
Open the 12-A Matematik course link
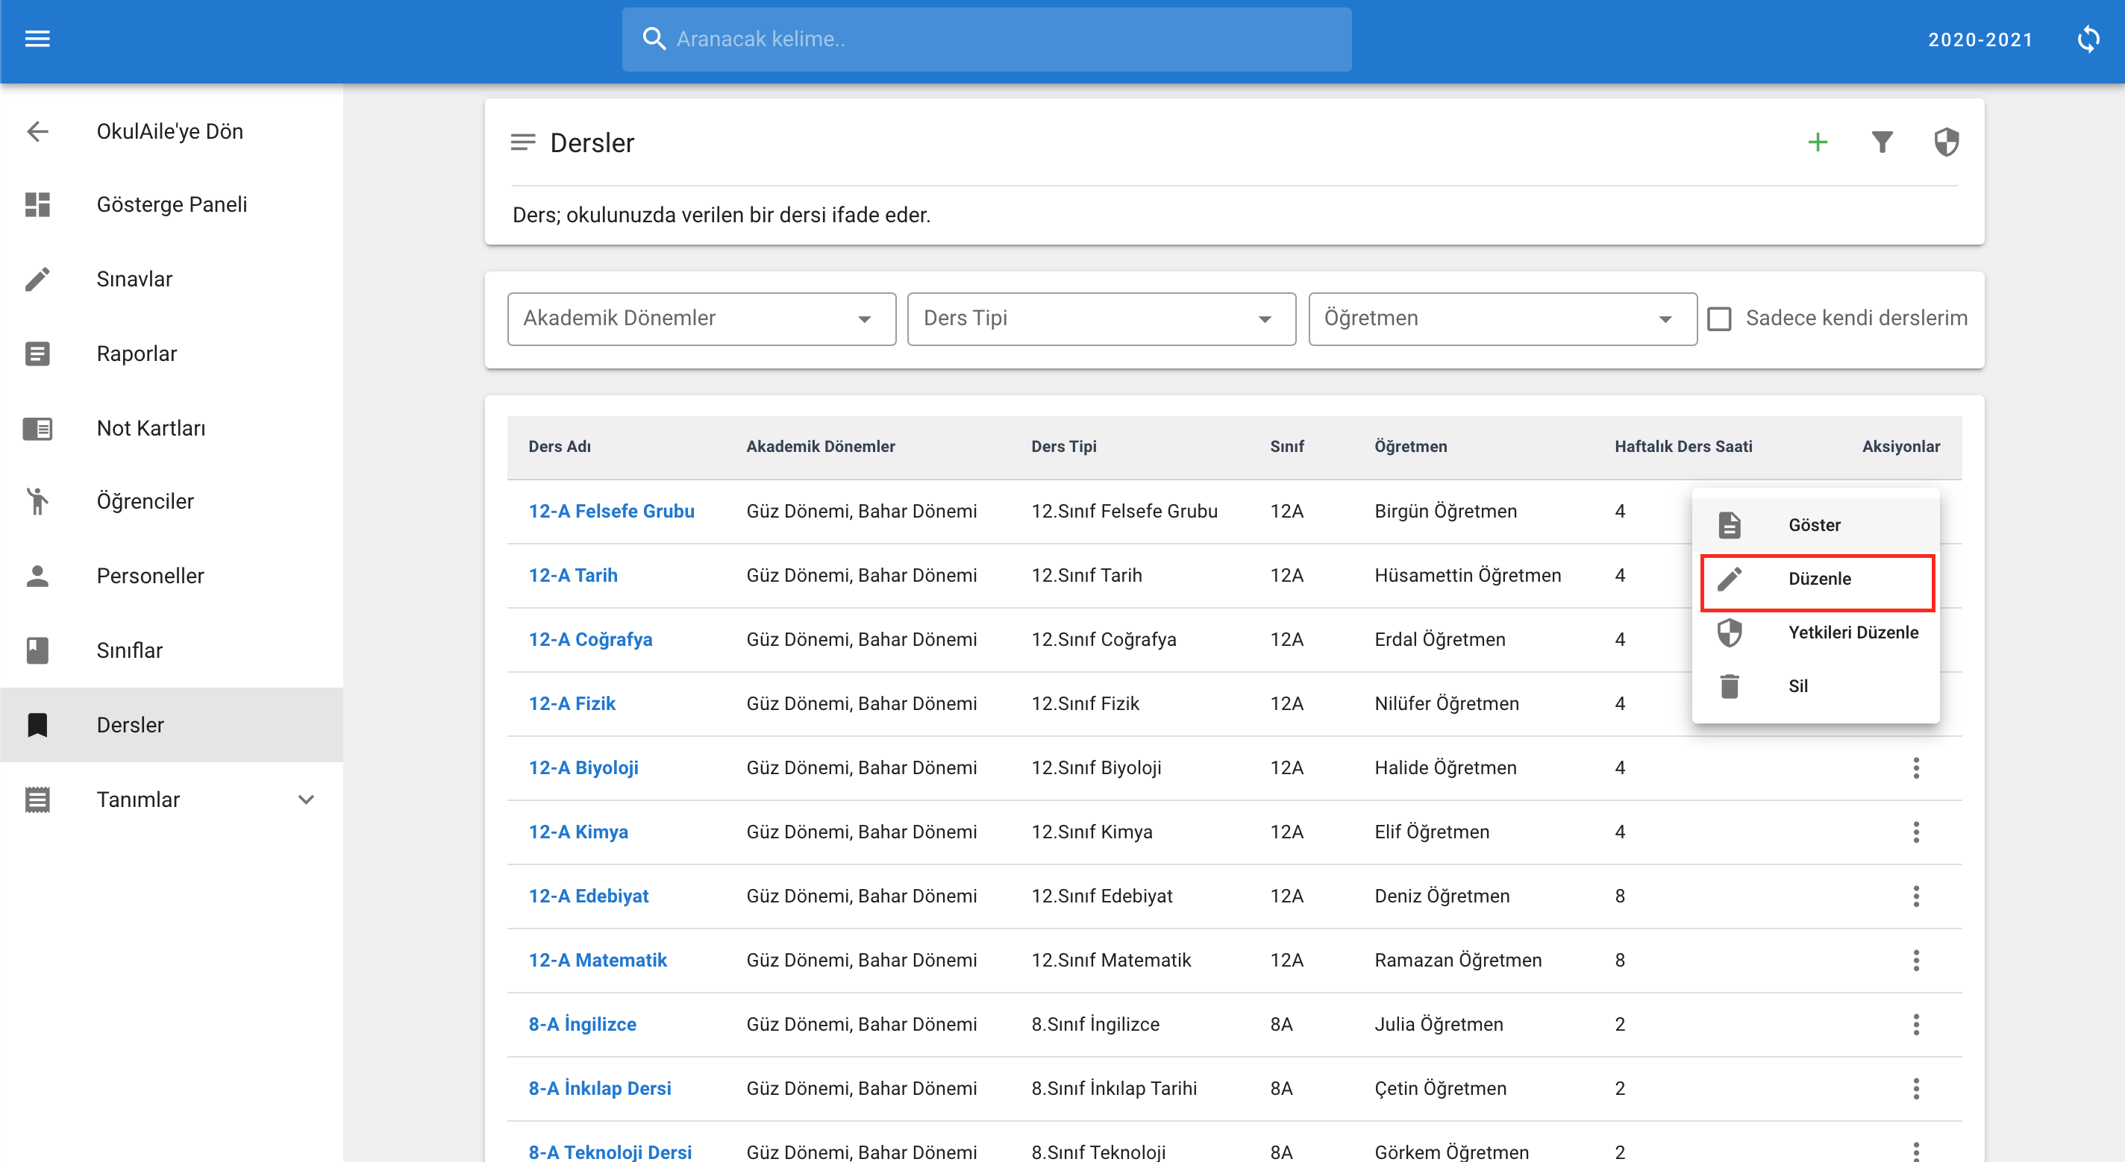pos(598,960)
